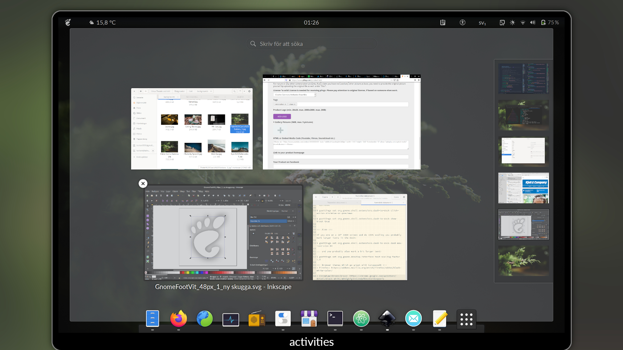Click the battery 75 % indicator
623x350 pixels.
click(550, 22)
